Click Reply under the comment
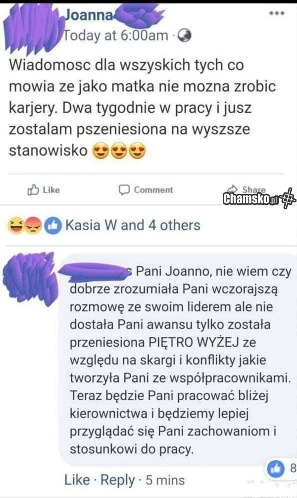297x498 pixels. [118, 480]
